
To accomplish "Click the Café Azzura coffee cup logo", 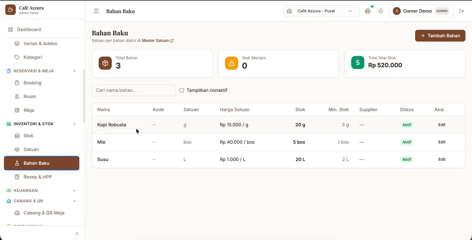I will [x=10, y=10].
